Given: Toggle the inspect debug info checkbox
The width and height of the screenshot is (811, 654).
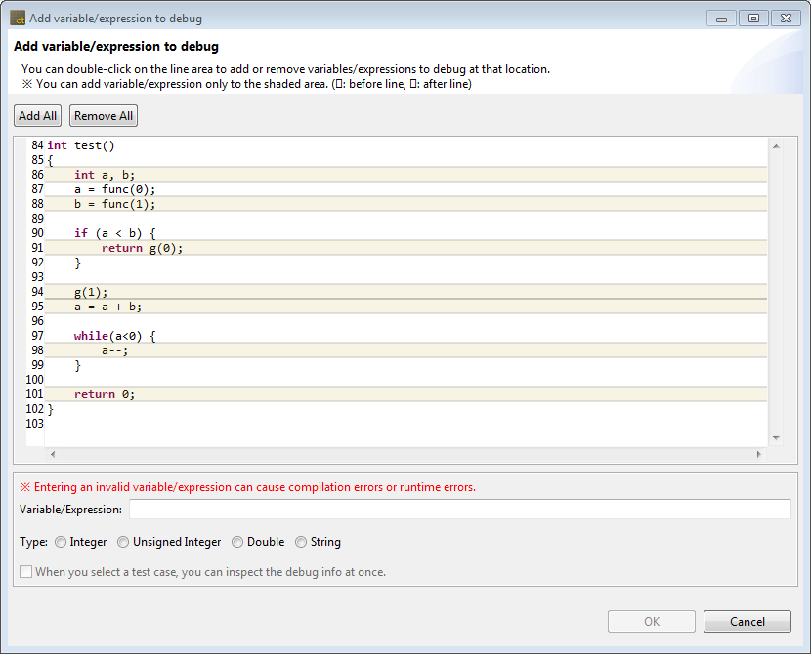Looking at the screenshot, I should [26, 572].
